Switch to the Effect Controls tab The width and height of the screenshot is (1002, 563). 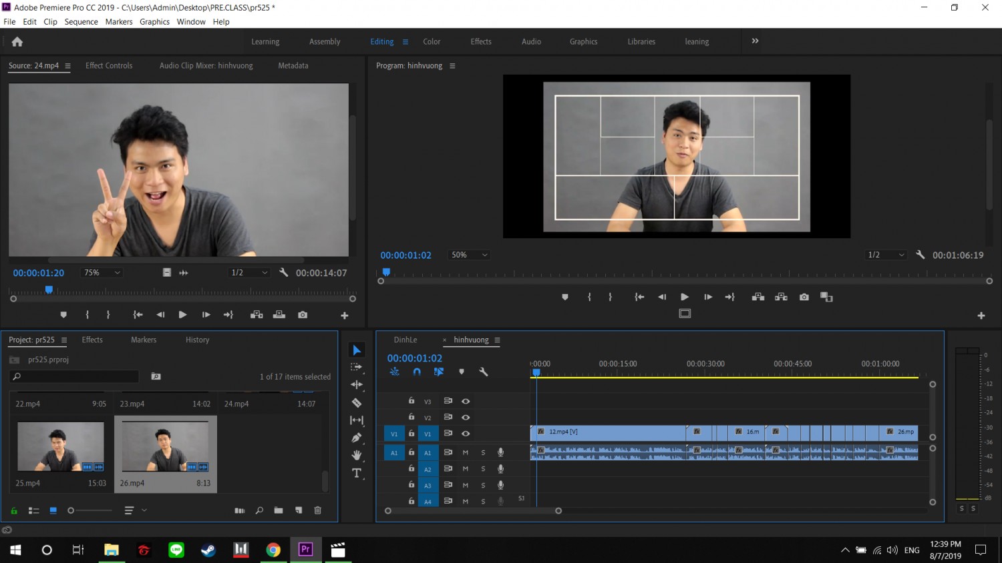tap(109, 65)
